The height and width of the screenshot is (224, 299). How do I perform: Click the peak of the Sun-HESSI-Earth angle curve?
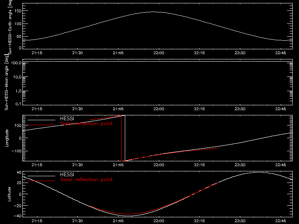(x=154, y=12)
